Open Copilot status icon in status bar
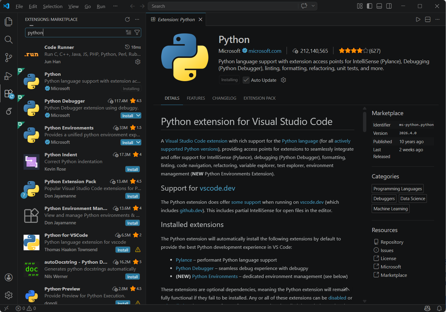446x312 pixels. 427,308
